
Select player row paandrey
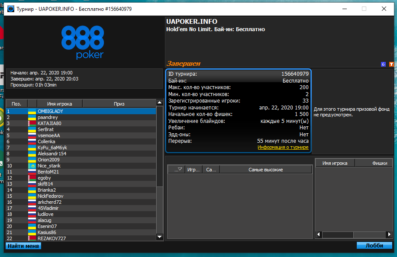click(x=81, y=117)
